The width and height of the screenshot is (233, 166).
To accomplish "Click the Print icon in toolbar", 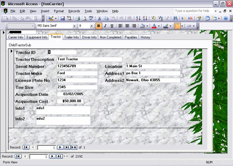I will (78, 18).
